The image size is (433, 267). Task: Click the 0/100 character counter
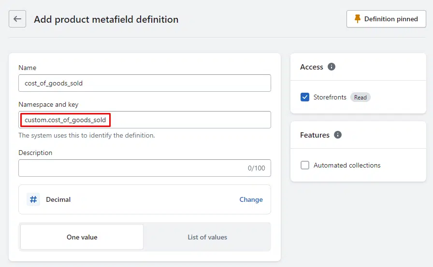(256, 169)
